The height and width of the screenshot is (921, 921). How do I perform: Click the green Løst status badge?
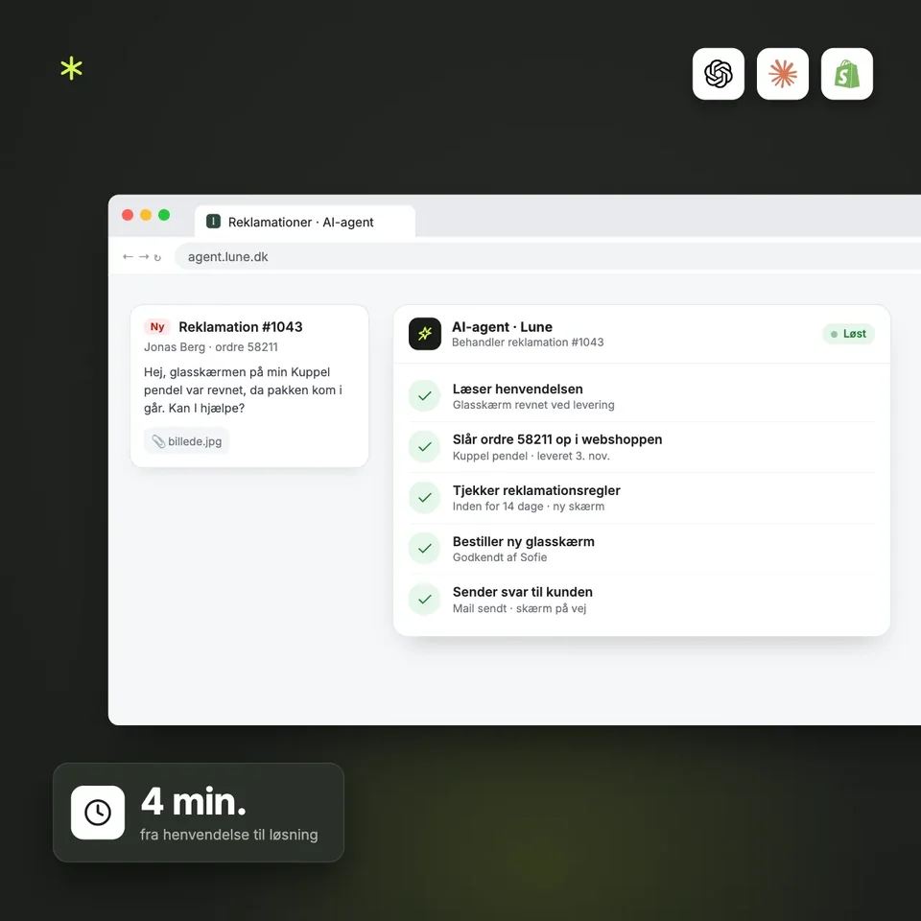[x=848, y=334]
